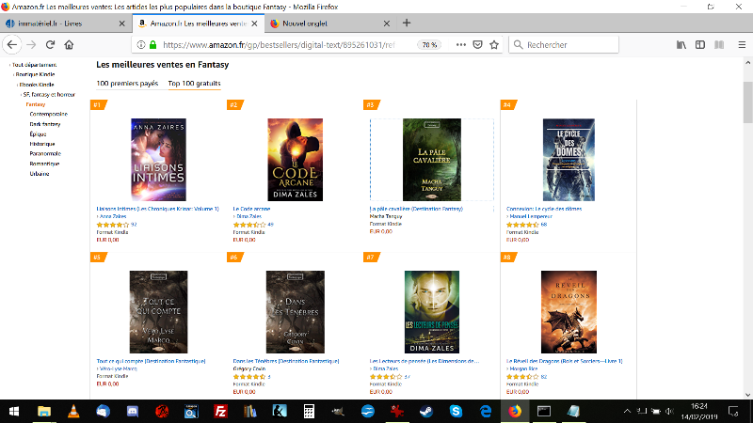Go back to the previous page
This screenshot has height=423, width=753.
(x=13, y=44)
